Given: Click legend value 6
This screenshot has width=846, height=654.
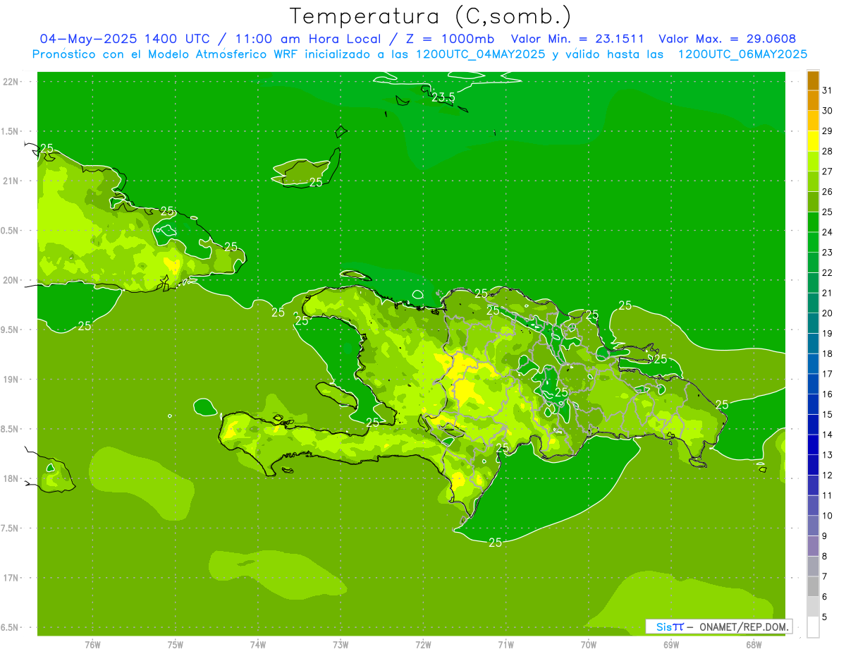Looking at the screenshot, I should (825, 597).
